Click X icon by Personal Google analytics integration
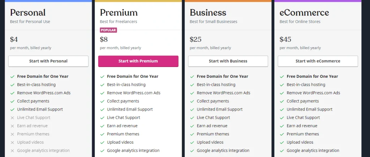 [x=12, y=151]
